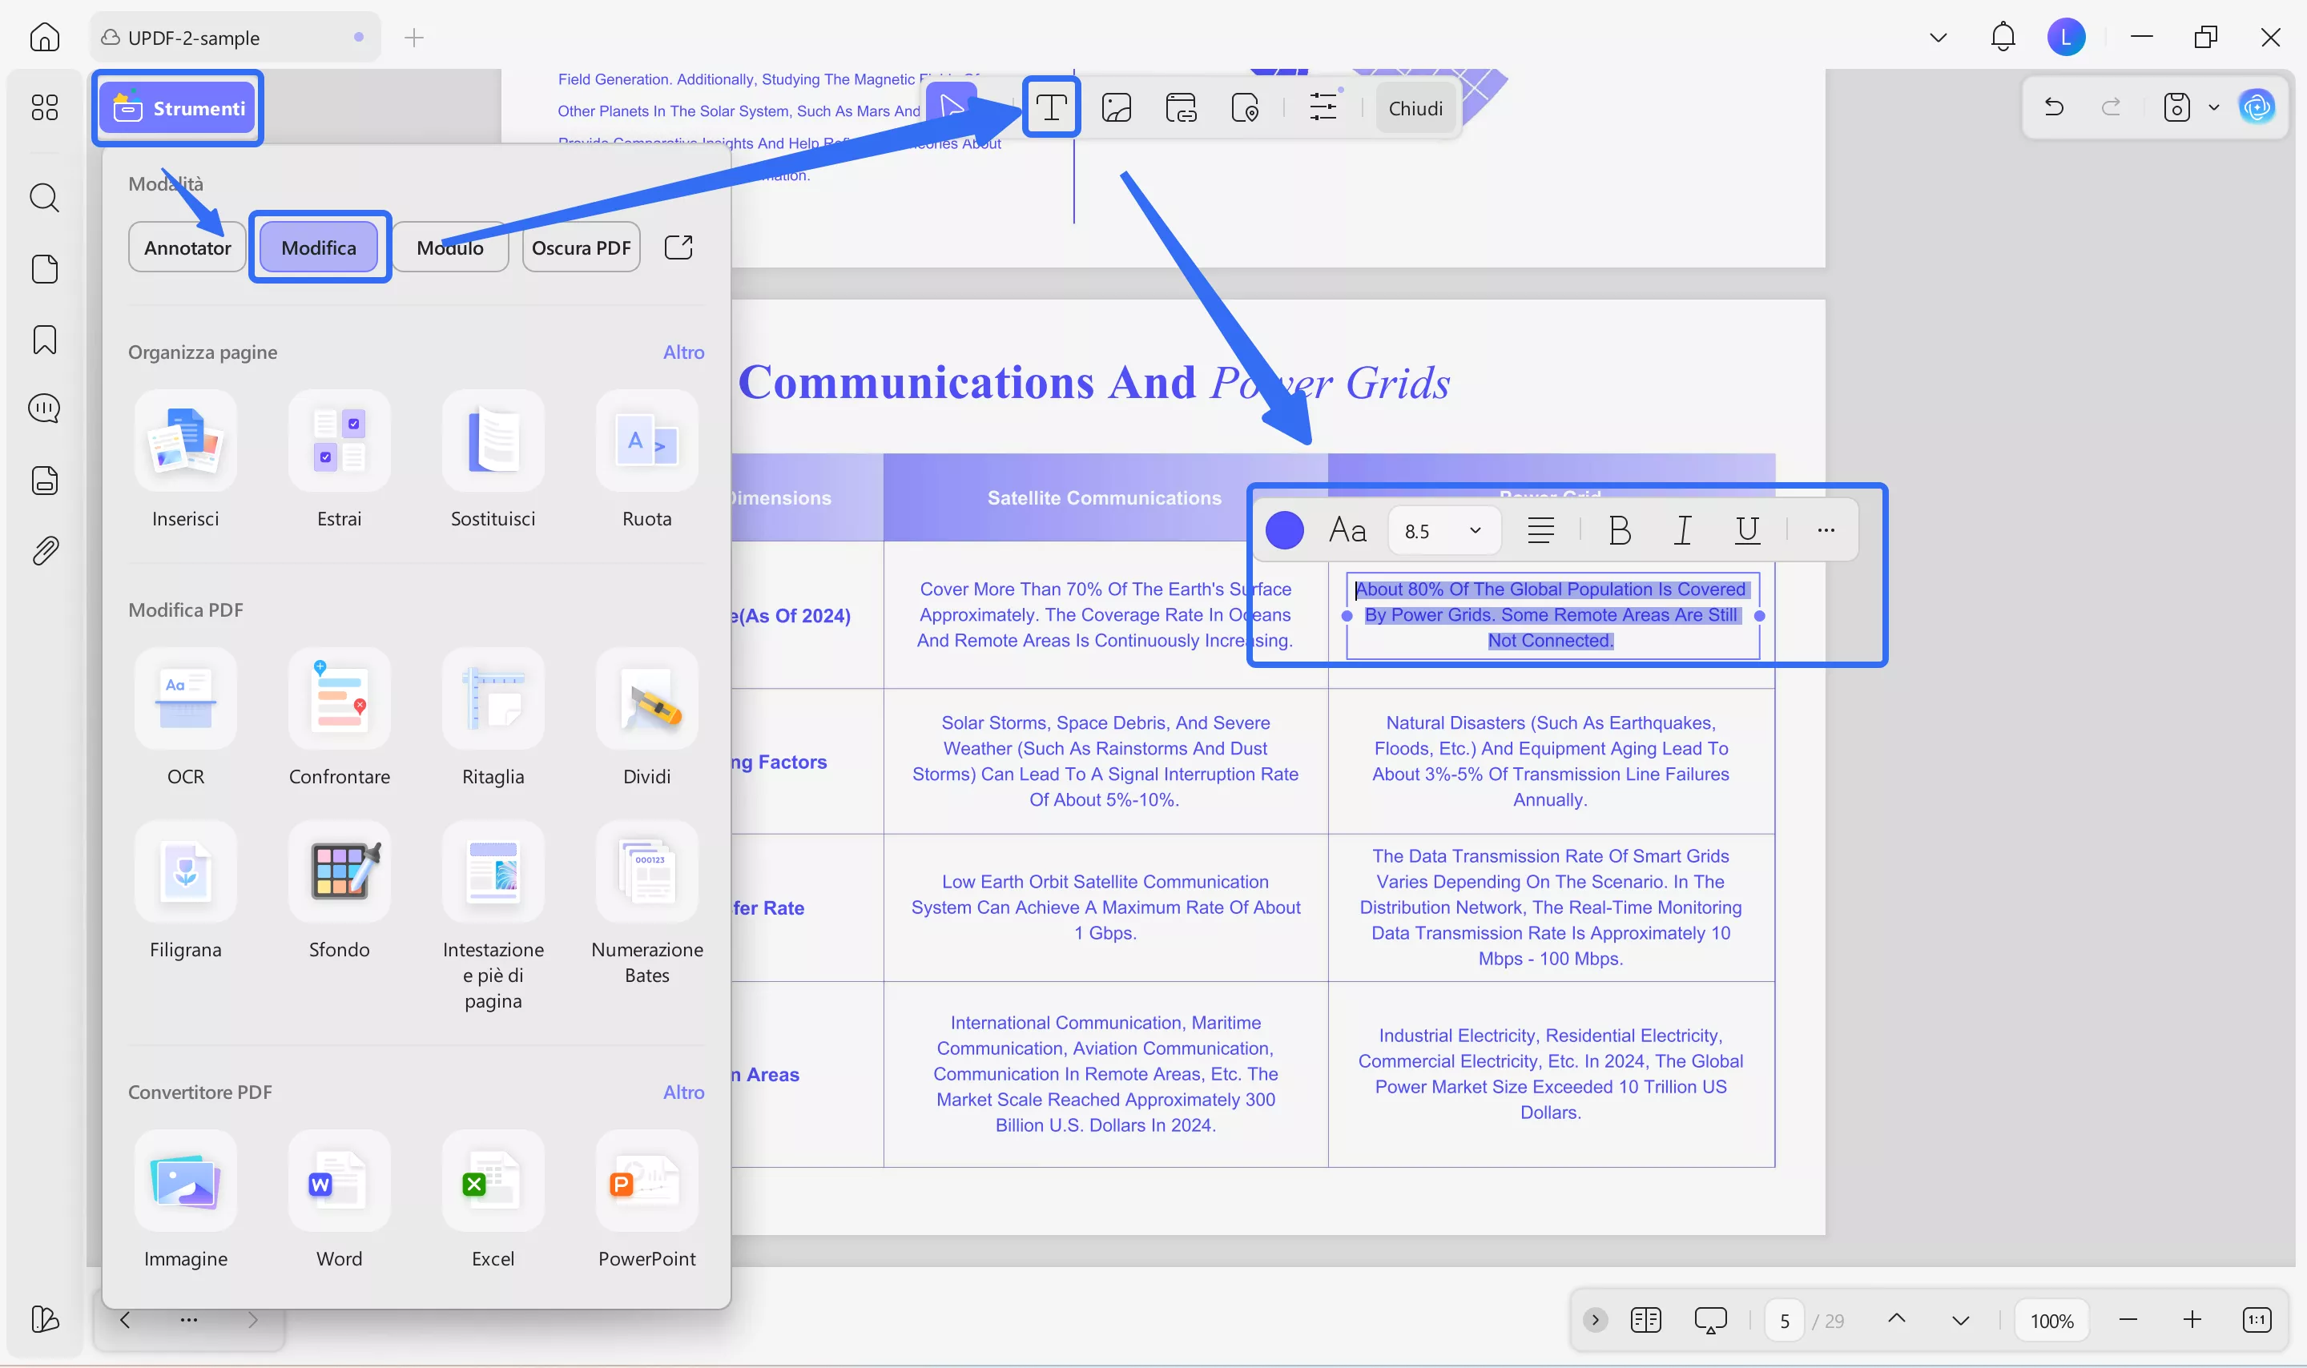The height and width of the screenshot is (1368, 2307).
Task: Click the Undo icon in the top toolbar
Action: tap(2054, 107)
